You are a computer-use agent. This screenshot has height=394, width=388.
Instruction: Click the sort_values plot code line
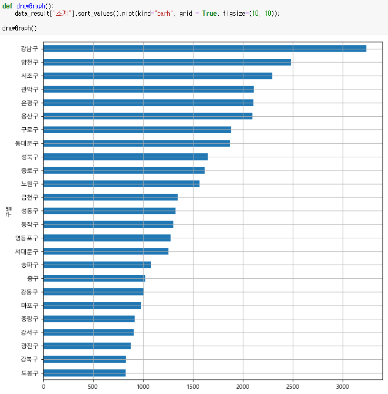click(x=147, y=13)
